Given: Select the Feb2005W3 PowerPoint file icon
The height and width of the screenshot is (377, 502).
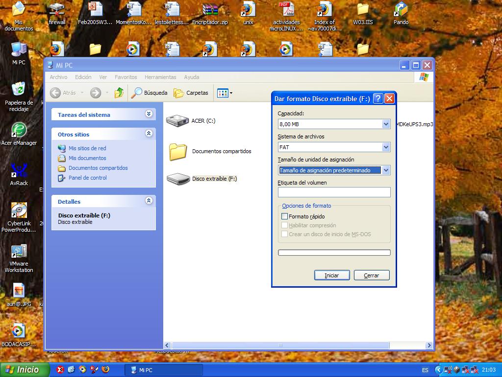Looking at the screenshot, I should (x=95, y=13).
